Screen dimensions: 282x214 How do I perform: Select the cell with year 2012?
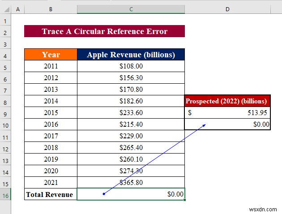[x=51, y=78]
